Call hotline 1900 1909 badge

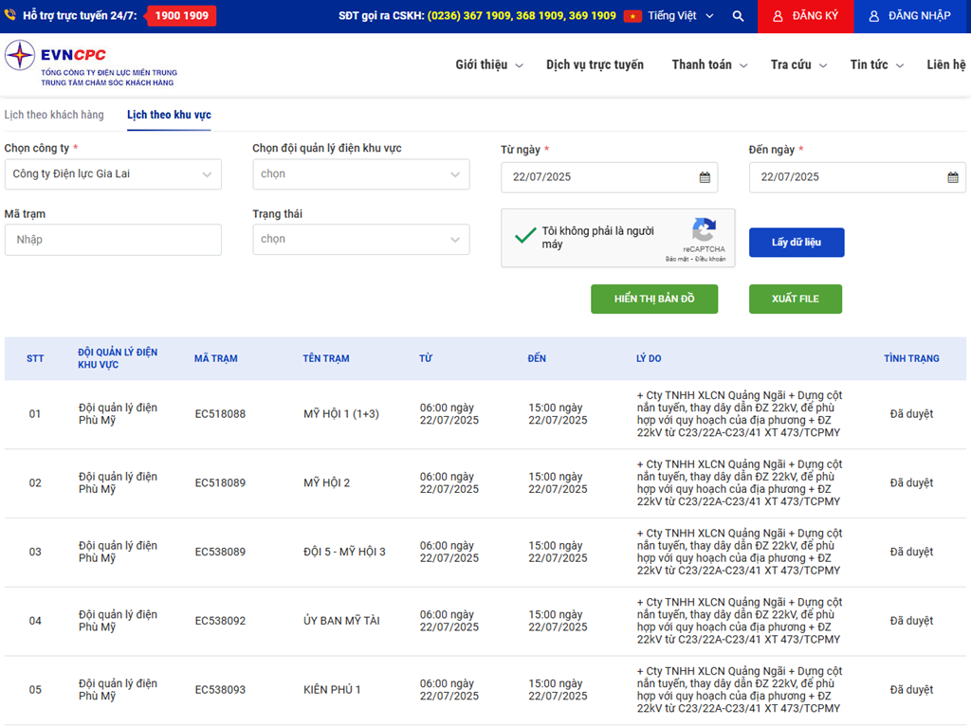(181, 15)
